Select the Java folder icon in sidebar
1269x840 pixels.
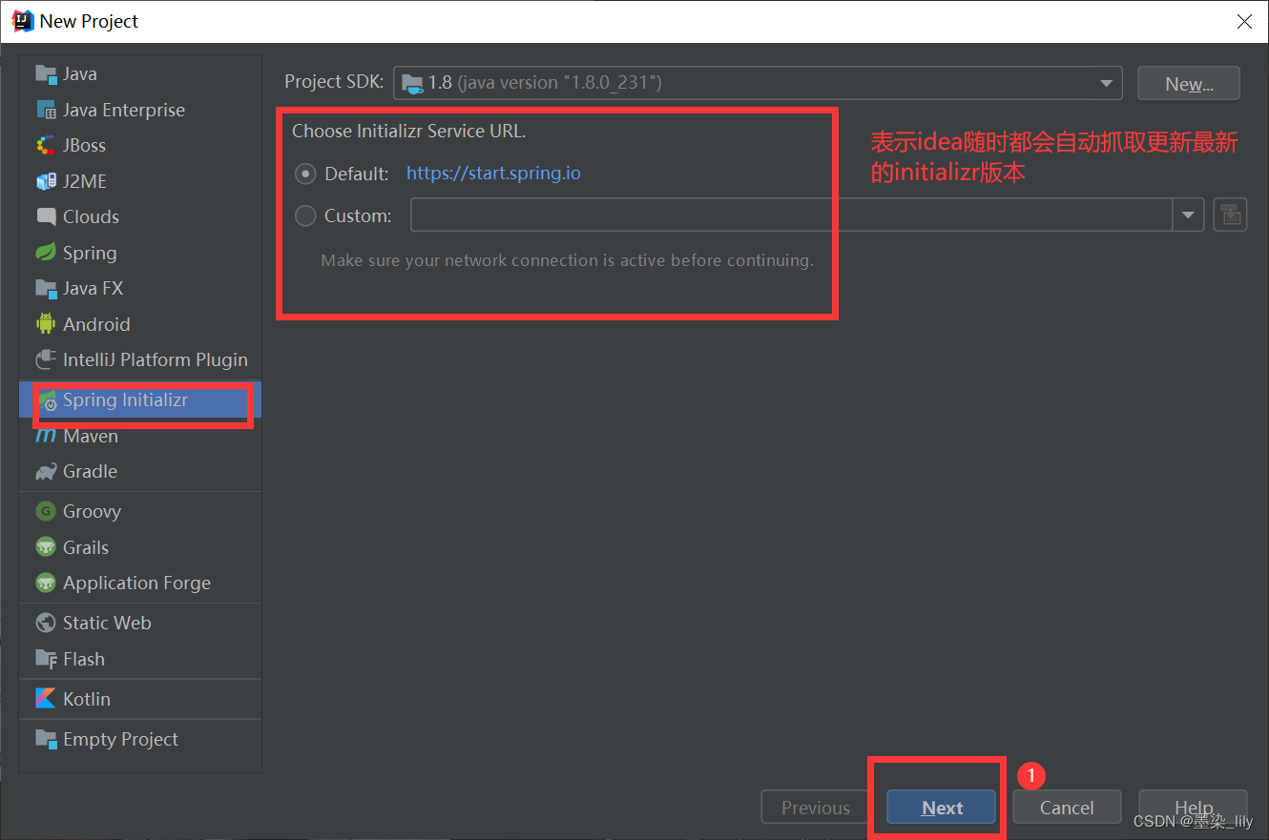[46, 74]
